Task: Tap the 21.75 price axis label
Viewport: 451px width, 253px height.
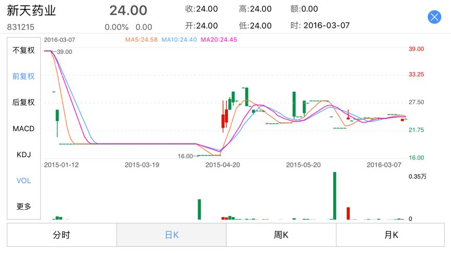Action: click(x=416, y=130)
